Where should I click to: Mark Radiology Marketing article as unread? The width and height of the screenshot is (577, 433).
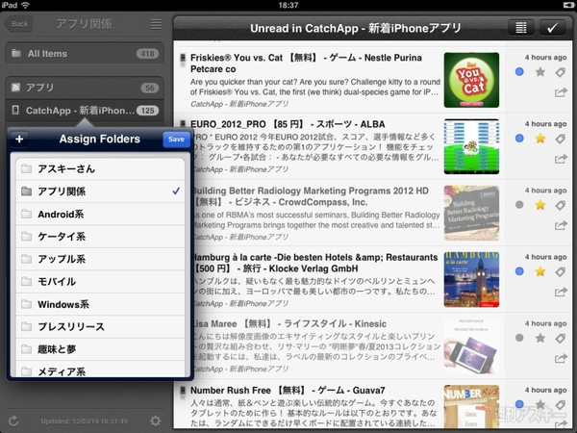519,205
